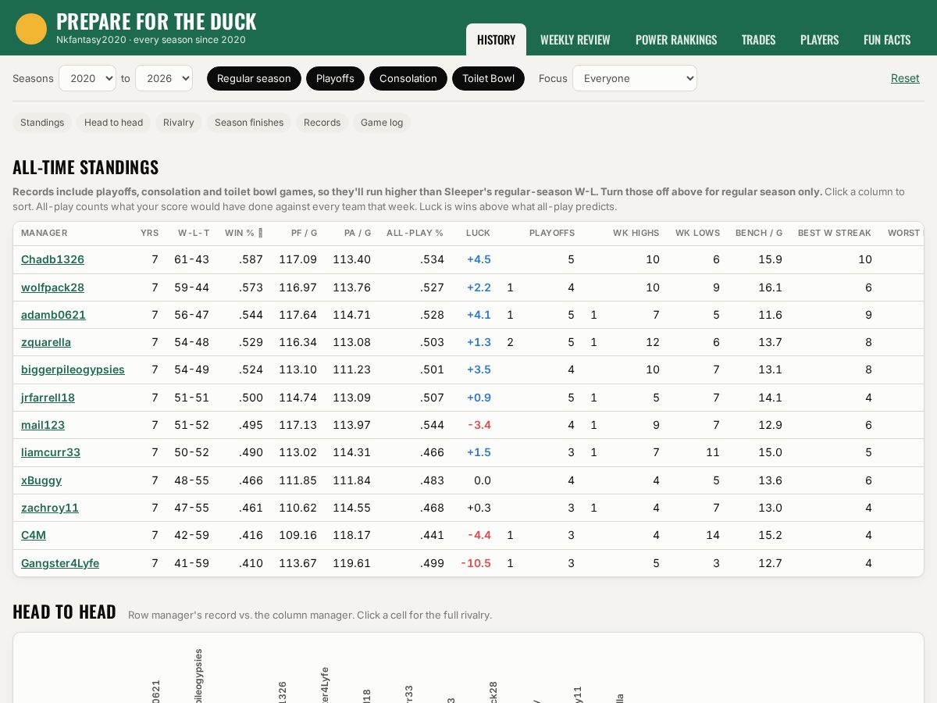
Task: Open the Focus dropdown set to Everyone
Action: (635, 78)
